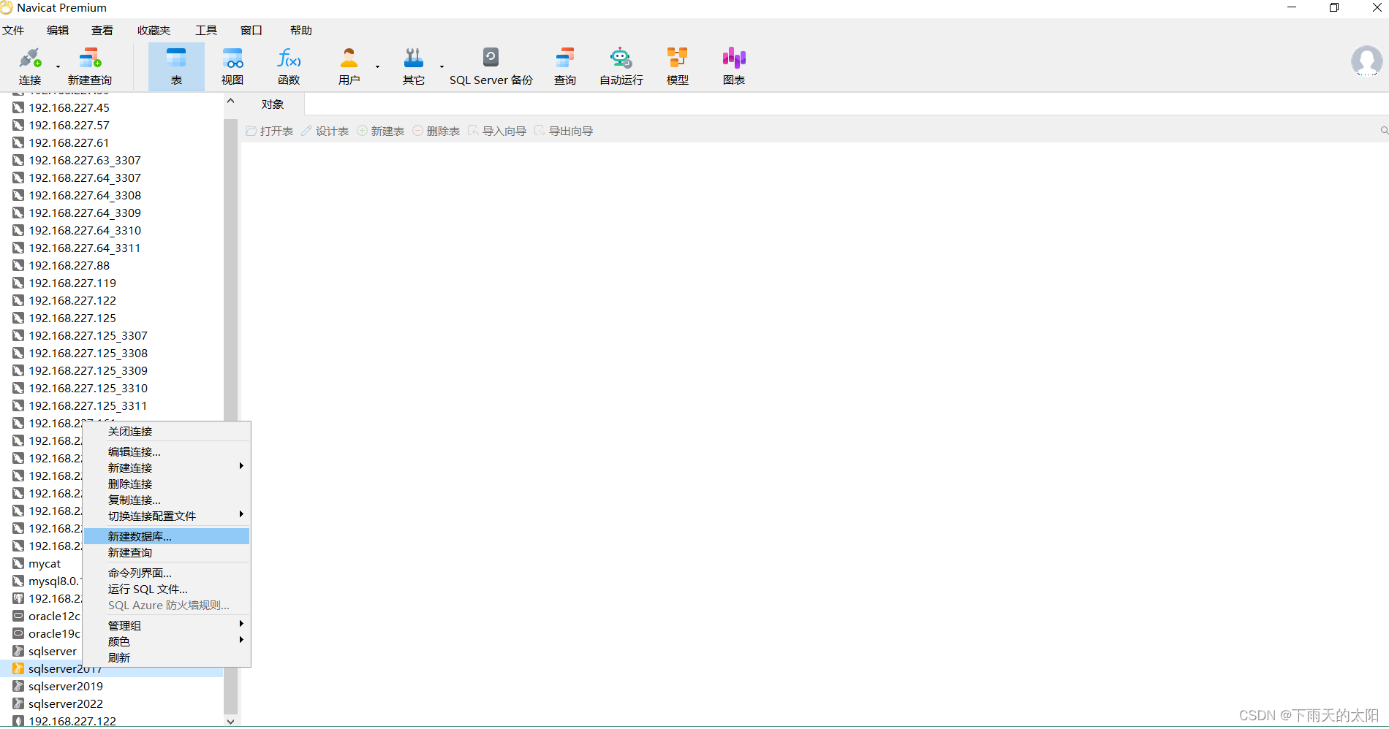Open the 窗口 menu
This screenshot has width=1389, height=729.
251,30
